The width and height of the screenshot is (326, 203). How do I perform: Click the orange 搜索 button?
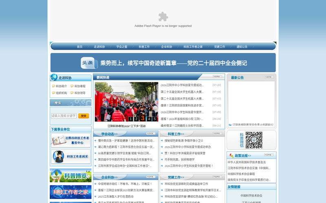pyautogui.click(x=84, y=116)
